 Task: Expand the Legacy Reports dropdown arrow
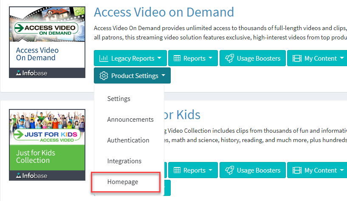coord(159,58)
